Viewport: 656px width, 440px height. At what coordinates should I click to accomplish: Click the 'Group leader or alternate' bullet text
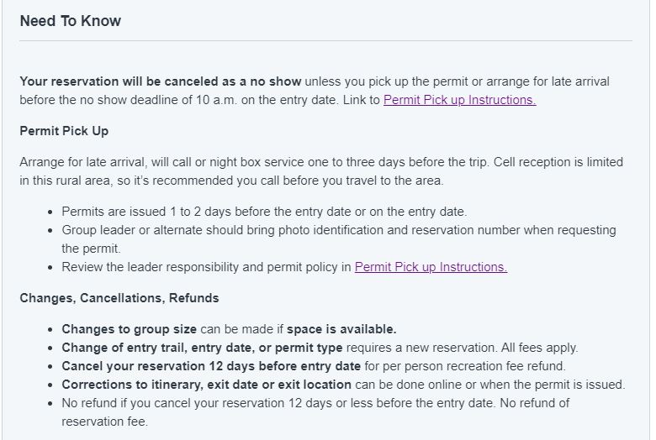[x=339, y=239]
